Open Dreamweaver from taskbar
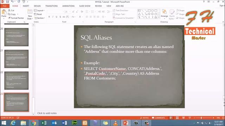The width and height of the screenshot is (225, 126). tap(75, 123)
